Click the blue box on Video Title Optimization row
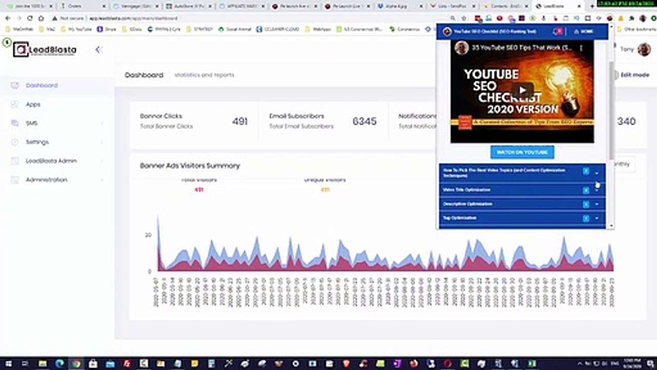 coord(586,190)
